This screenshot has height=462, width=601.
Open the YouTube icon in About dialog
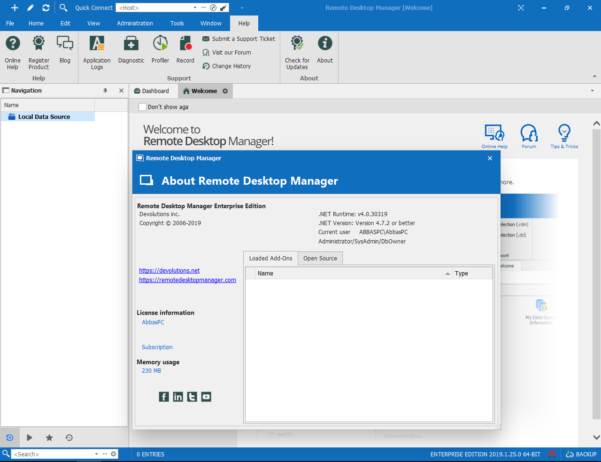pos(206,397)
